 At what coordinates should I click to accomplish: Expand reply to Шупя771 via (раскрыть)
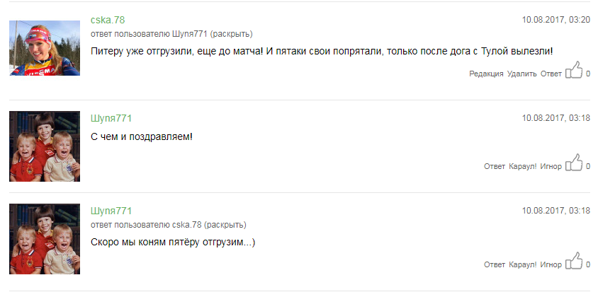tap(232, 34)
